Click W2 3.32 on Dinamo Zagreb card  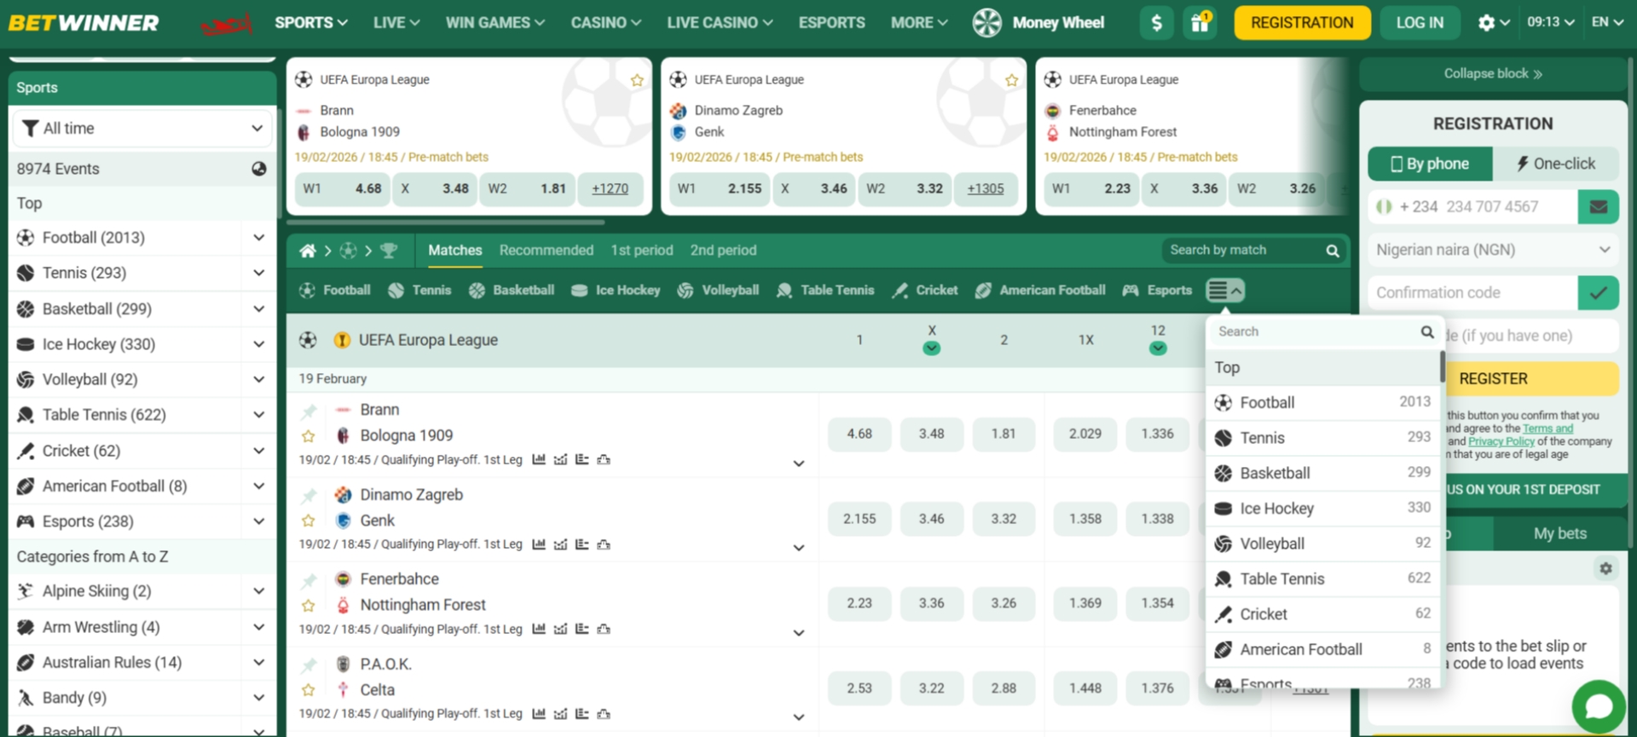click(905, 189)
